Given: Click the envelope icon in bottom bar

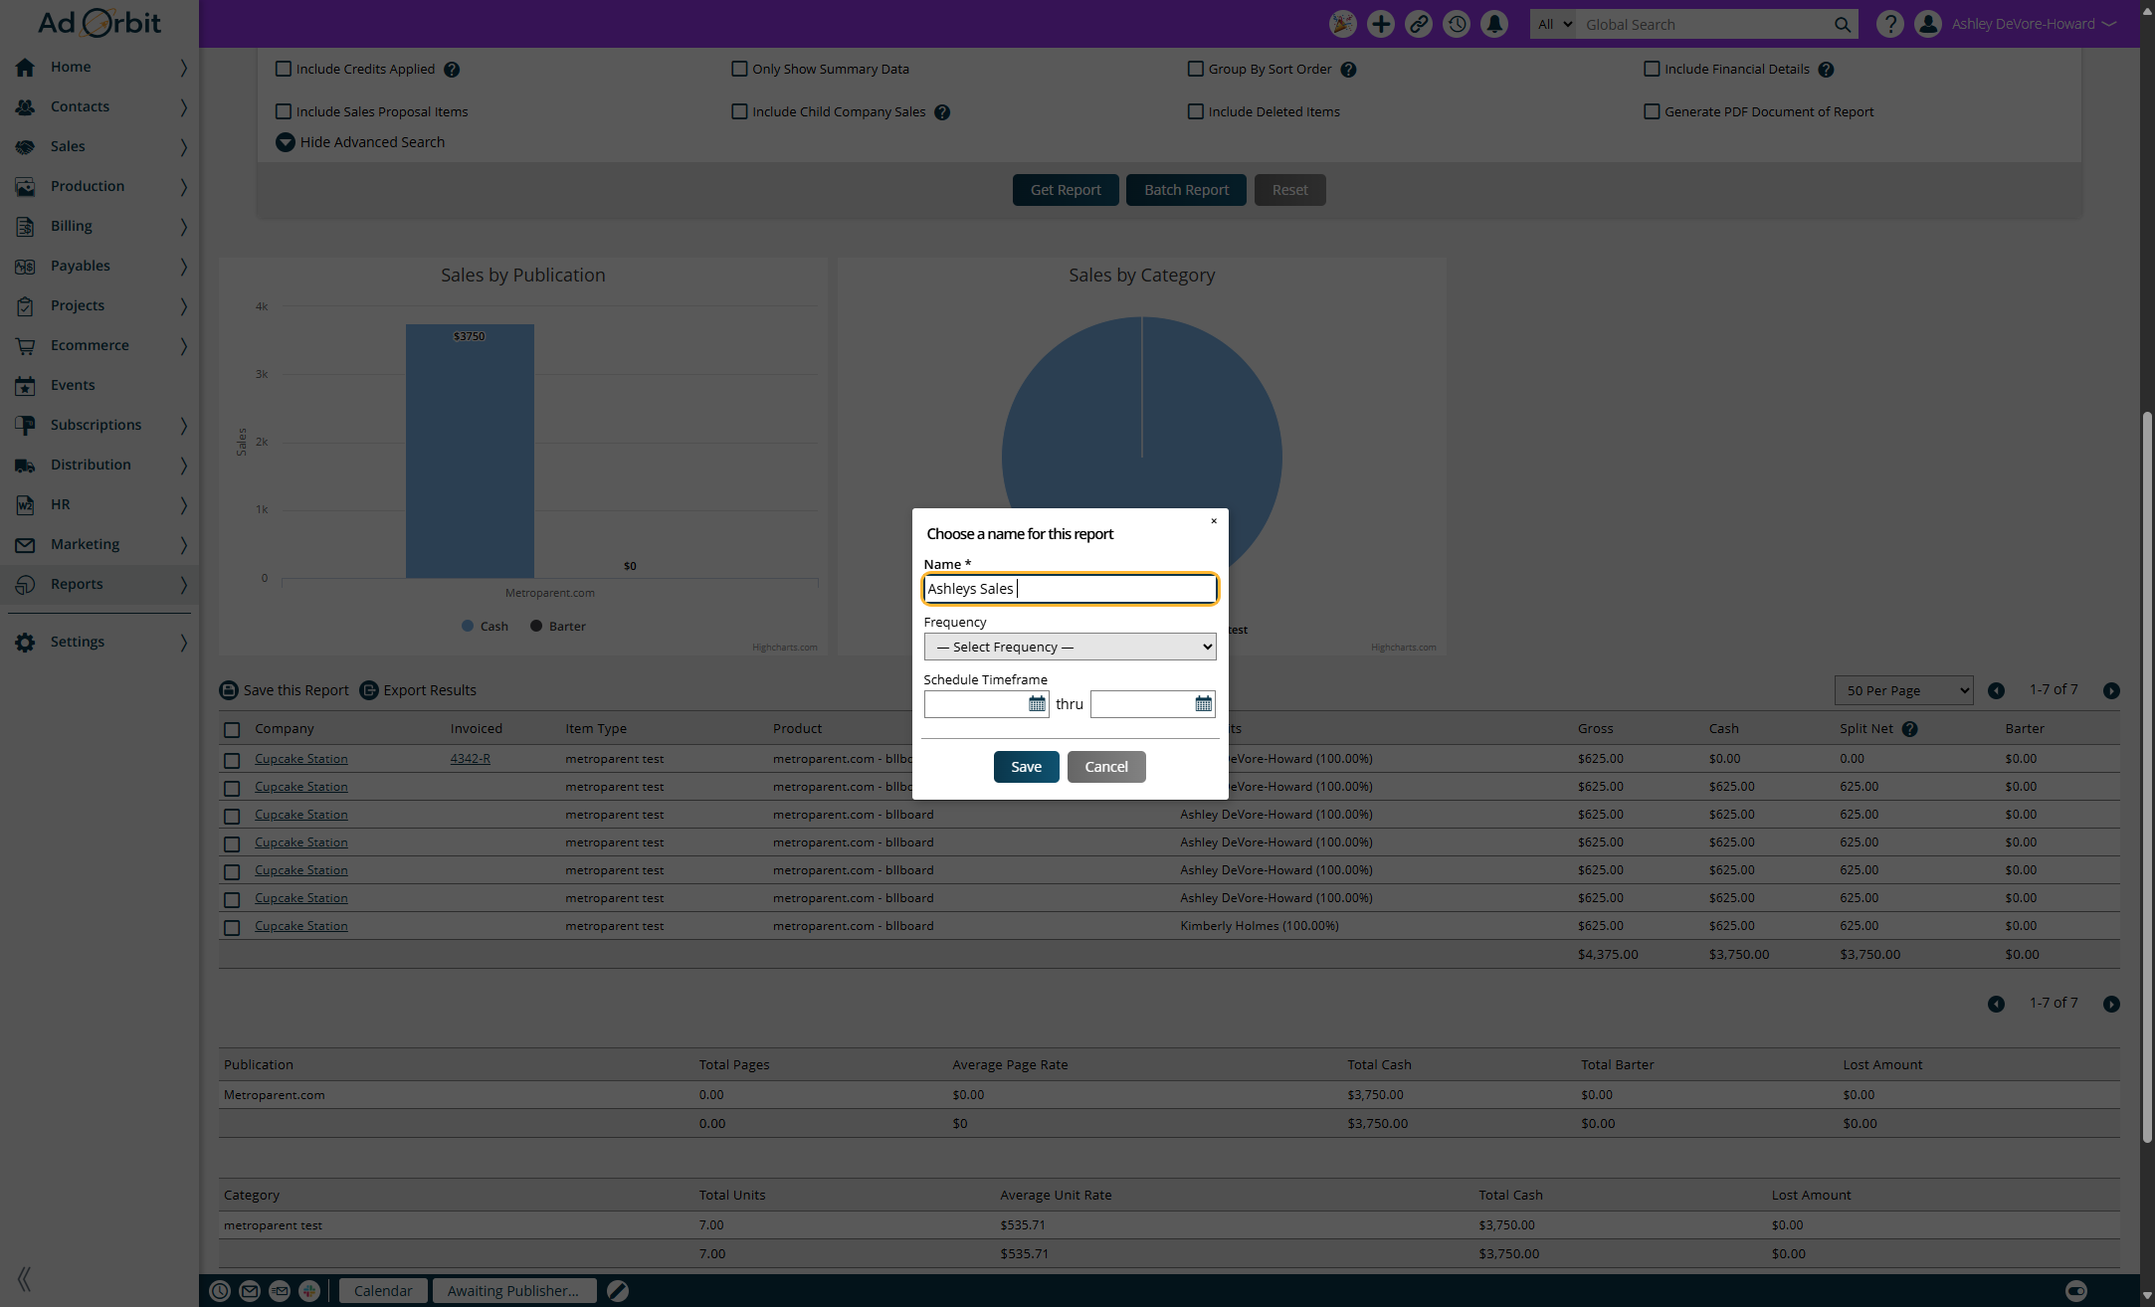Looking at the screenshot, I should [250, 1291].
